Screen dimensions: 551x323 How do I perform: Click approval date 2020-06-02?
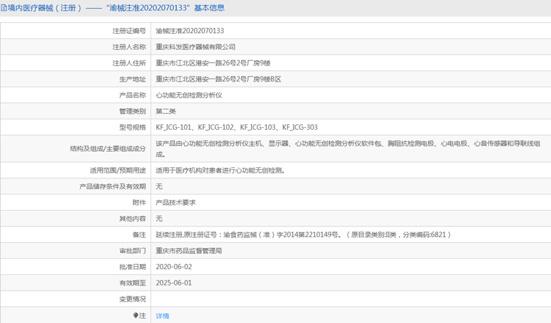174,267
